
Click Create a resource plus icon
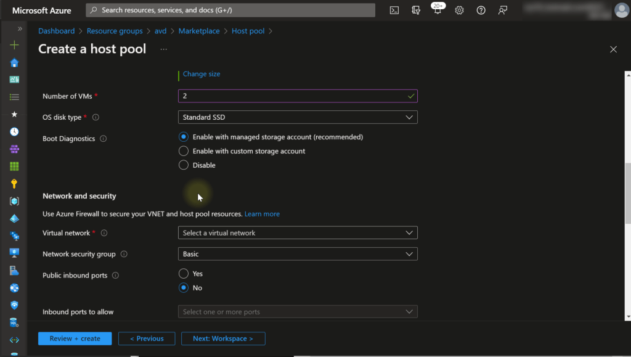click(x=14, y=45)
